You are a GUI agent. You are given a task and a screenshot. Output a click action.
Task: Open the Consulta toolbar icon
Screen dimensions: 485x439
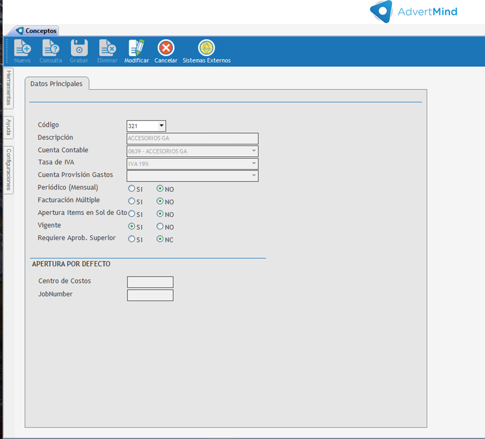[x=51, y=48]
